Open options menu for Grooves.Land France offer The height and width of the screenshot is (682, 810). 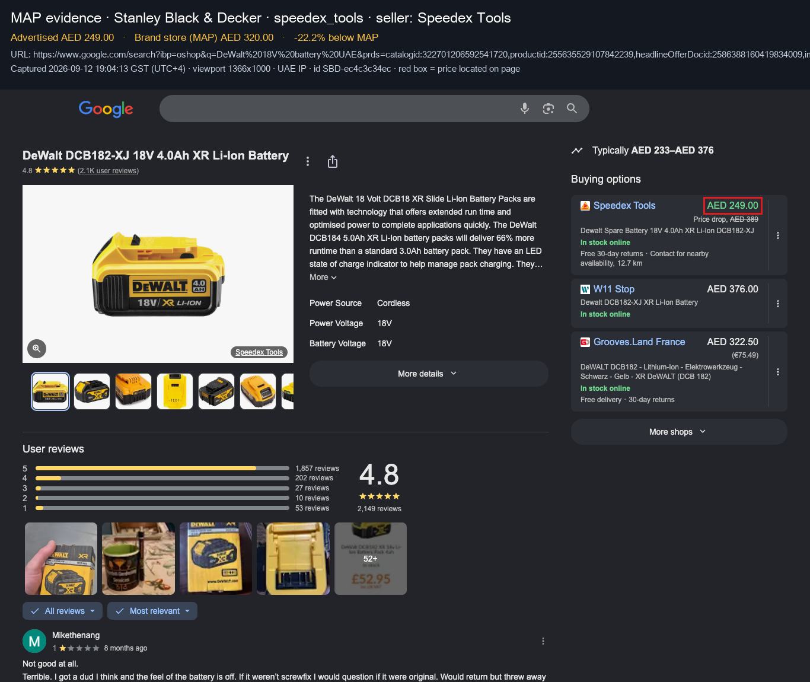coord(778,372)
